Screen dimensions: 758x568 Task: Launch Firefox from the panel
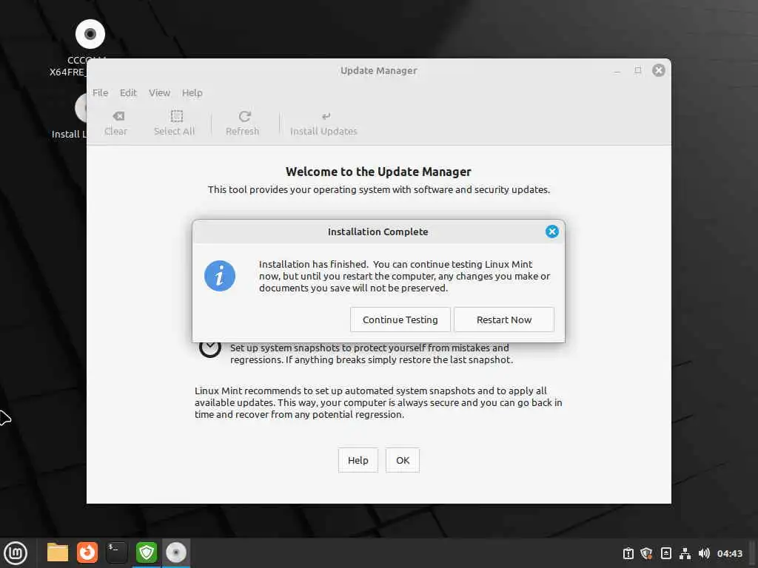[x=87, y=552]
